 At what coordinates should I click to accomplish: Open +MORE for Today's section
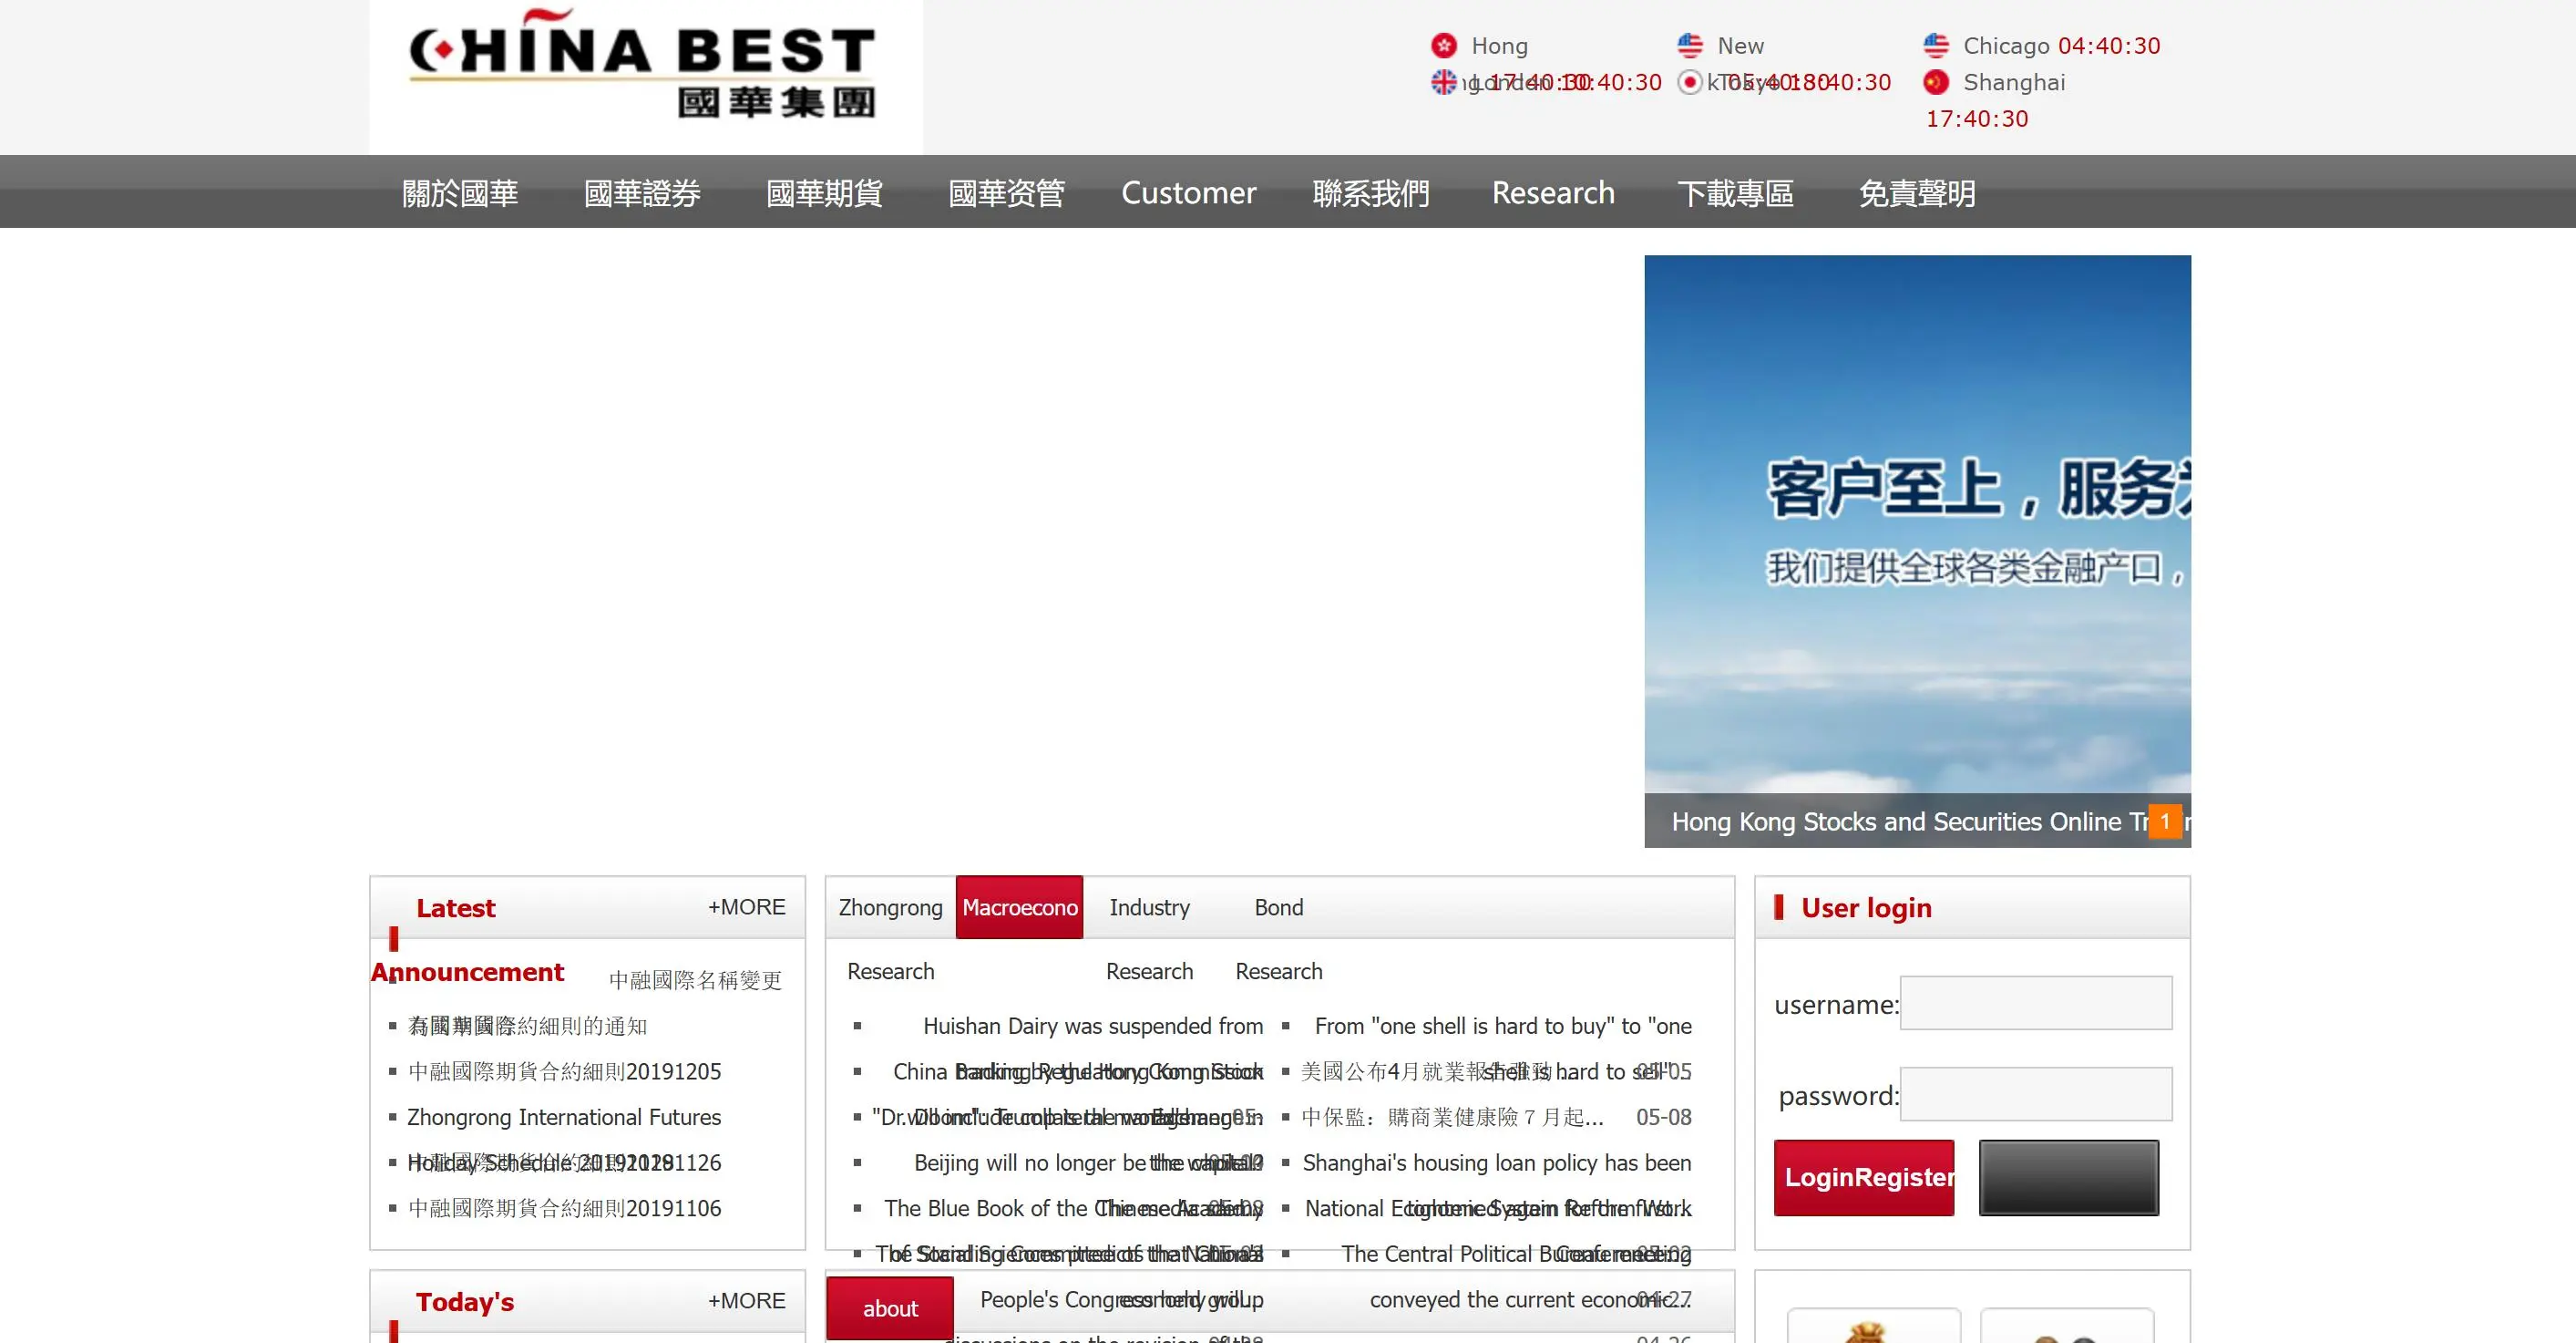746,1300
